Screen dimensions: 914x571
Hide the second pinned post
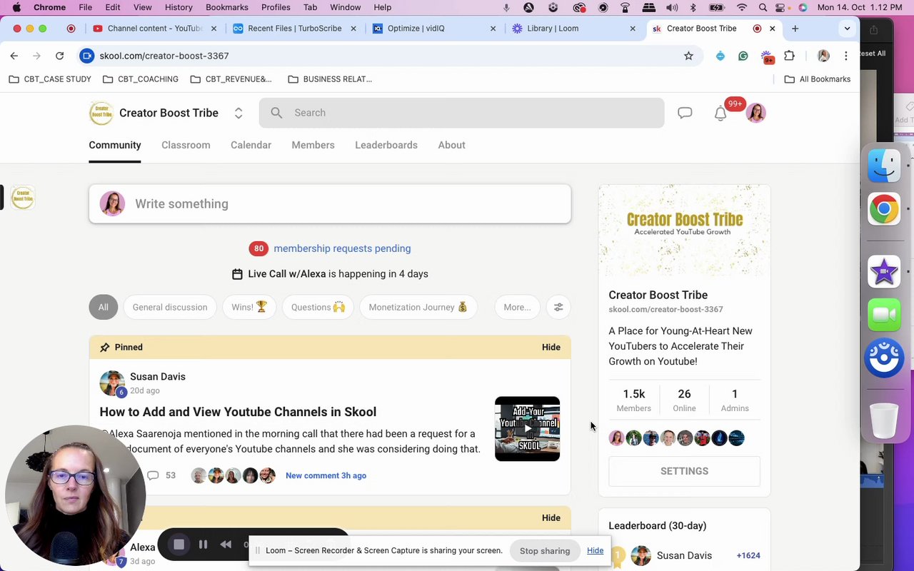tap(551, 517)
